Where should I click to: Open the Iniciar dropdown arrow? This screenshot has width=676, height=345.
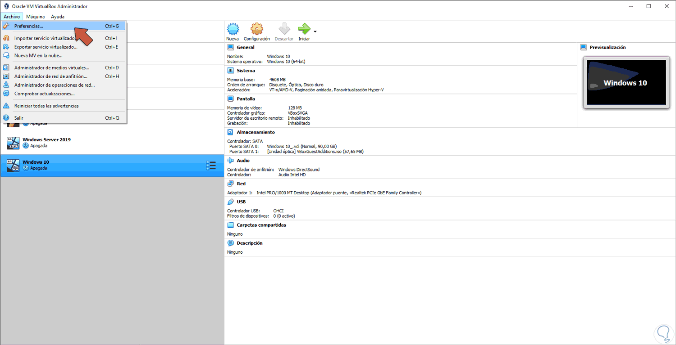[315, 31]
